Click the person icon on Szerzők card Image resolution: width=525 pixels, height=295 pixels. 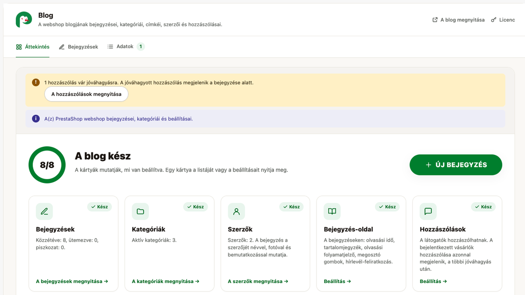coord(236,212)
